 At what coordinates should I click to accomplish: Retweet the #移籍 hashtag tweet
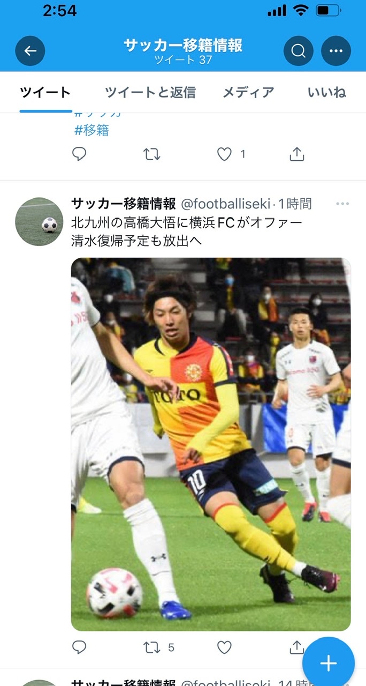point(152,154)
